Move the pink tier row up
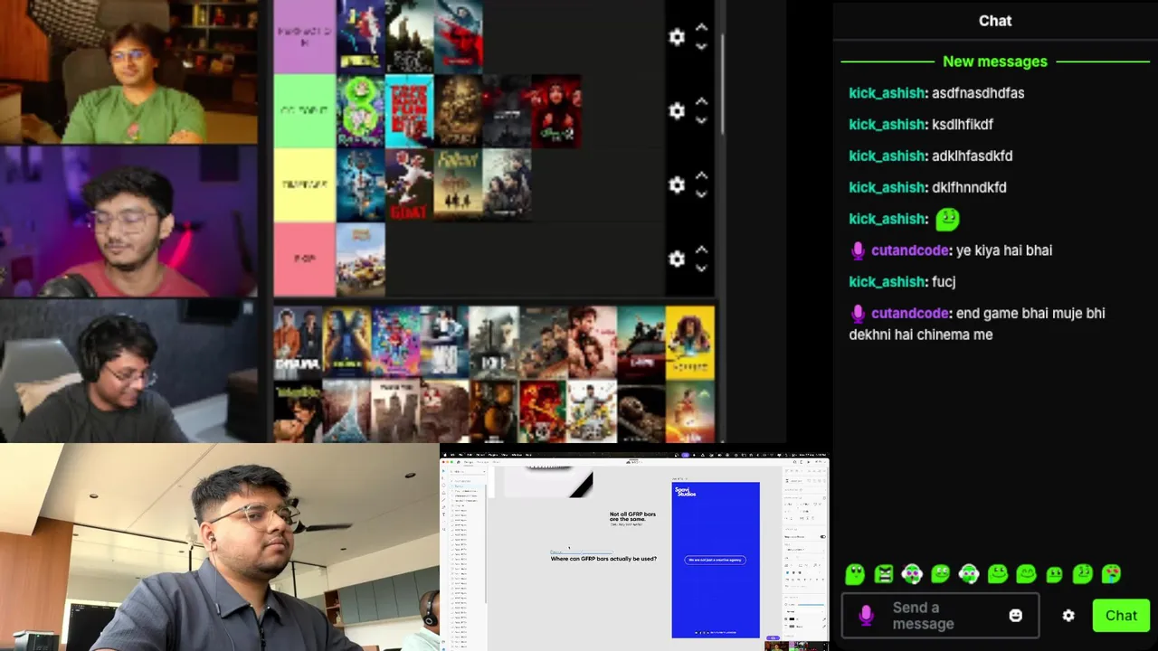 [701, 250]
